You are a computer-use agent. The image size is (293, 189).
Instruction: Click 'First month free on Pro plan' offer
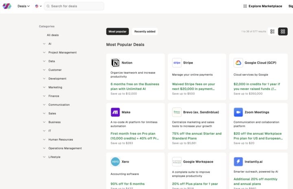[135, 136]
